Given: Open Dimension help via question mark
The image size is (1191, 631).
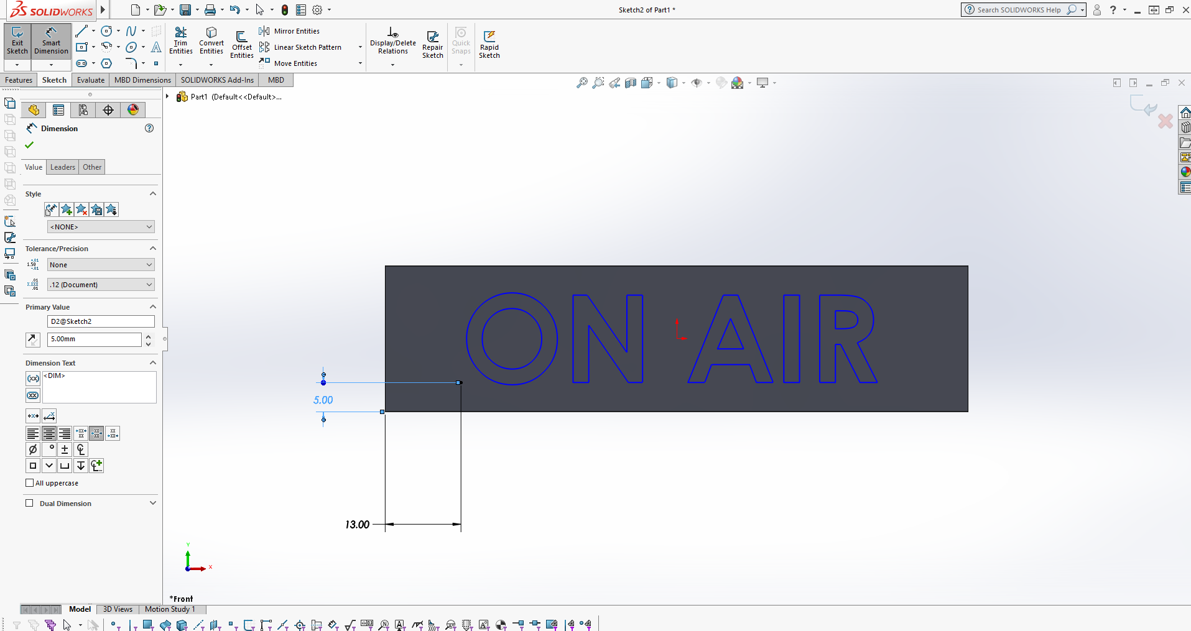Looking at the screenshot, I should pyautogui.click(x=149, y=128).
